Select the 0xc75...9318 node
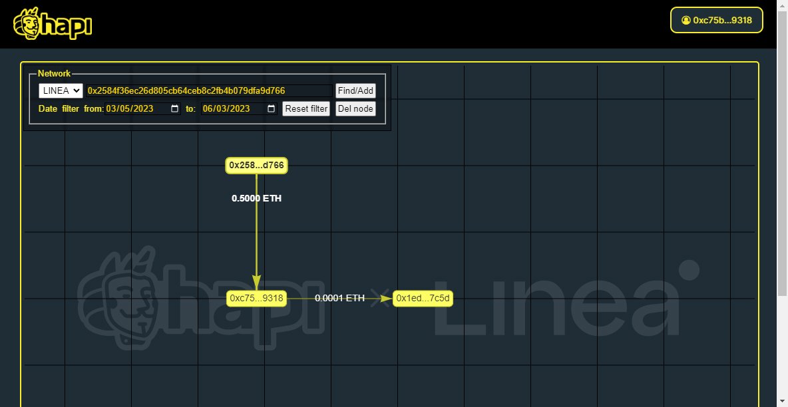Image resolution: width=788 pixels, height=407 pixels. (x=256, y=299)
